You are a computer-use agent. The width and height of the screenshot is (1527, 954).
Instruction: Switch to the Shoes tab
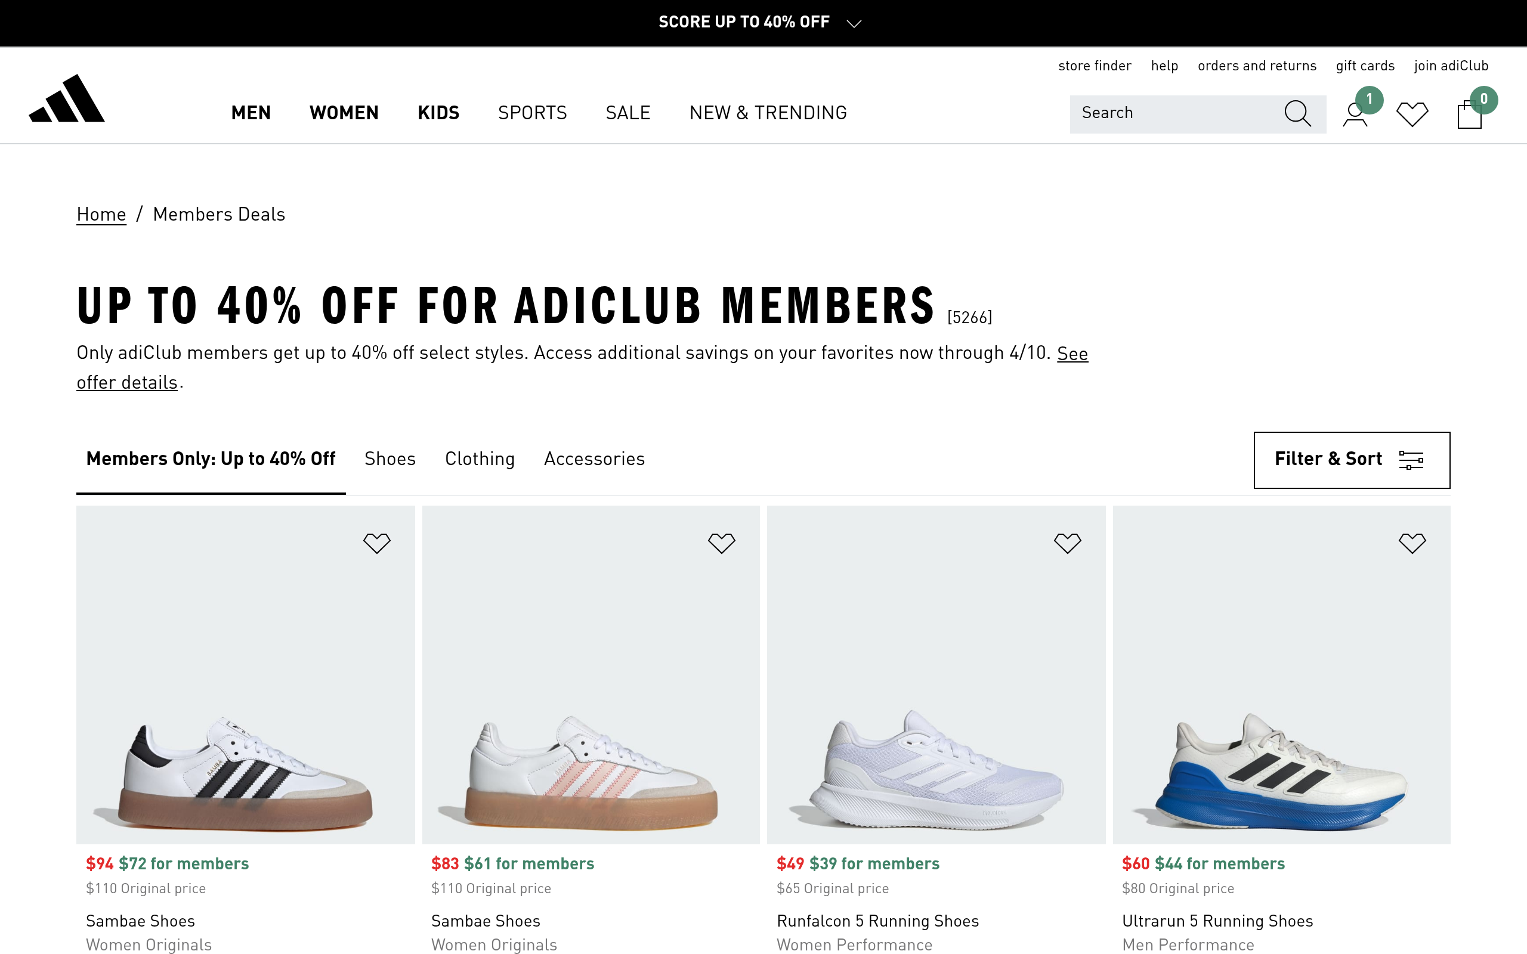(390, 459)
